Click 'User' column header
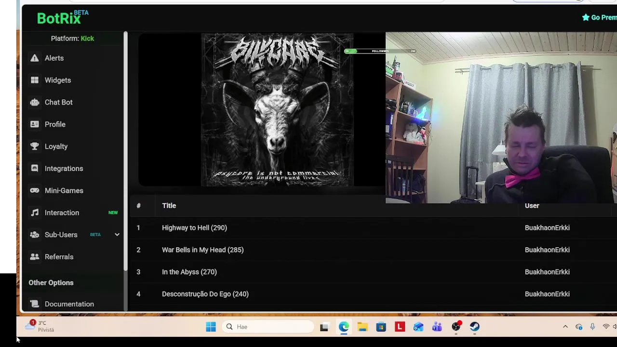The width and height of the screenshot is (617, 347). click(532, 206)
